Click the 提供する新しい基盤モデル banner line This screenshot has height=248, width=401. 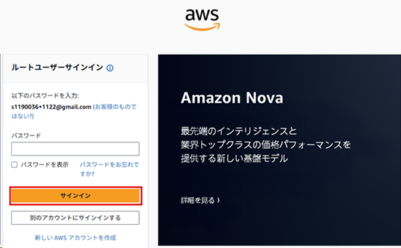[x=235, y=159]
